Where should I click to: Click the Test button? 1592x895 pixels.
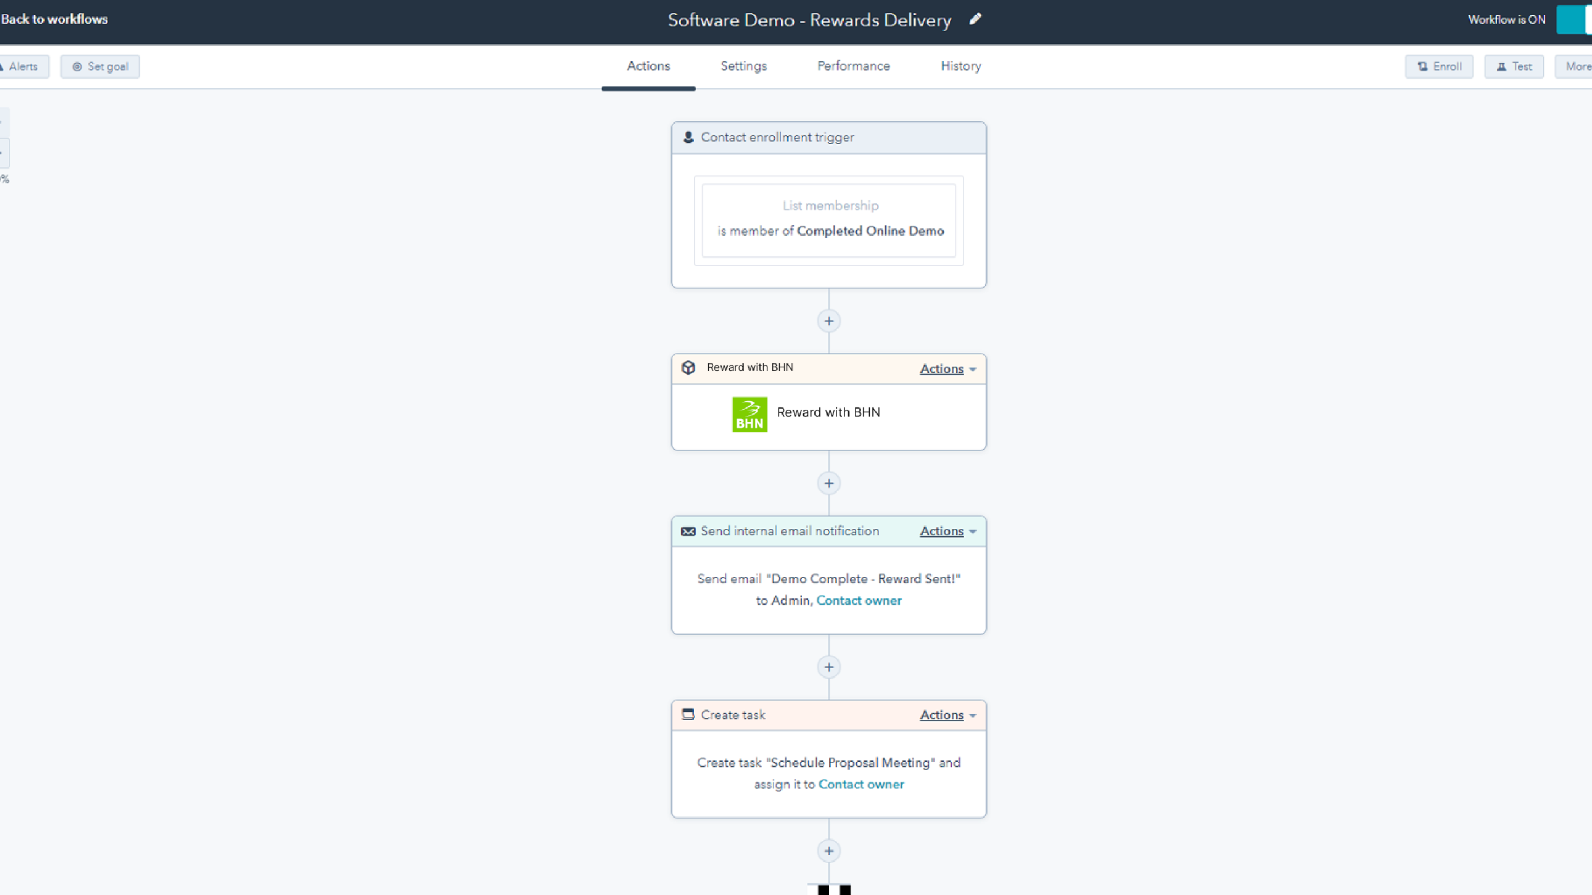1513,66
